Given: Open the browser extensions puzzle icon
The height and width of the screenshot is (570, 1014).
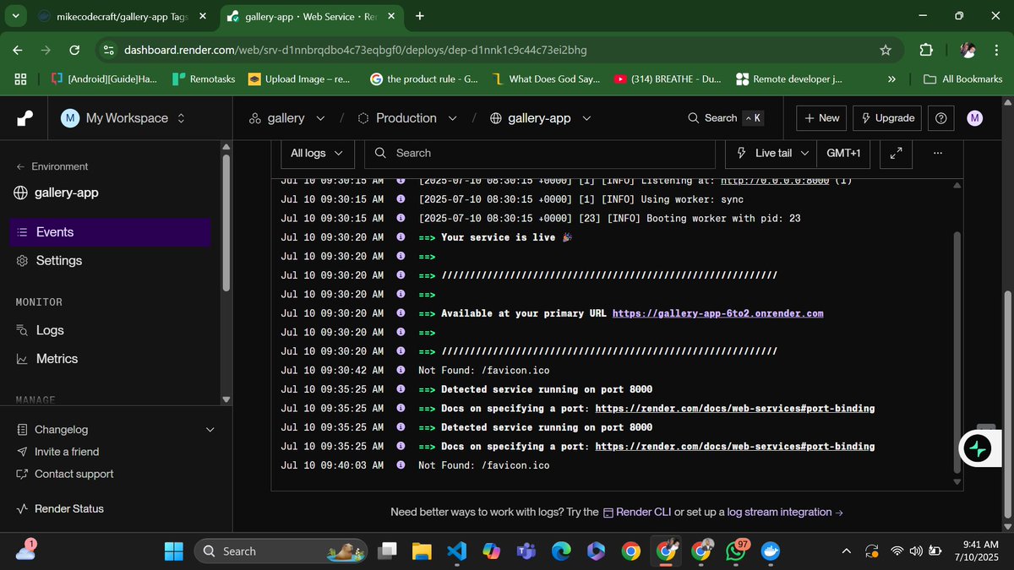Looking at the screenshot, I should [926, 50].
